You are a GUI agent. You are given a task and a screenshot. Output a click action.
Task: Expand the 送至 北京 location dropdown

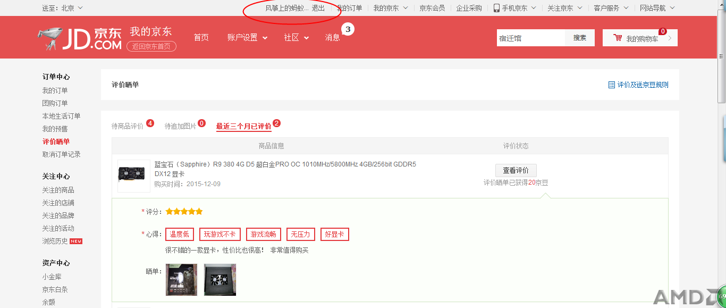pos(80,8)
